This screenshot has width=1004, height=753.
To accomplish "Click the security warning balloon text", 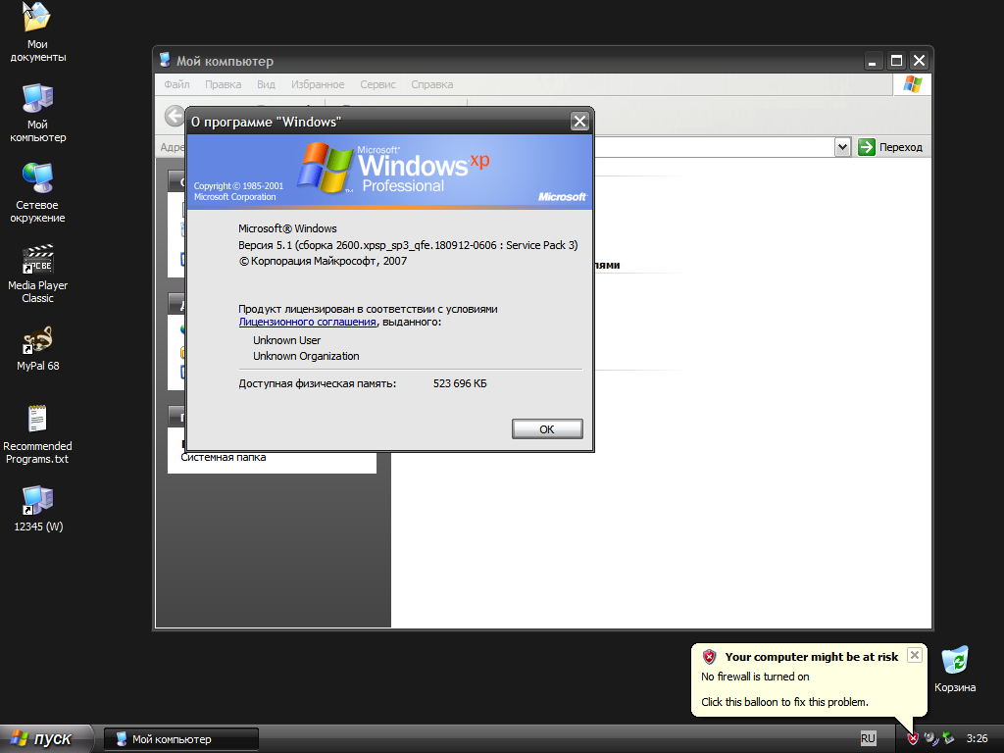I will (784, 689).
